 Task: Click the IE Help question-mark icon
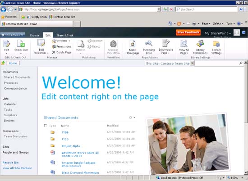tap(239, 23)
